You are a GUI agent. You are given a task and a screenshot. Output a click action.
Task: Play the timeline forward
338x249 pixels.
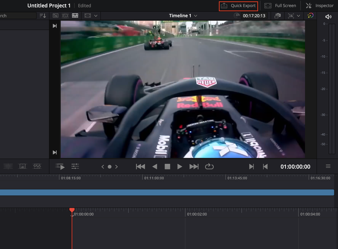pyautogui.click(x=180, y=167)
